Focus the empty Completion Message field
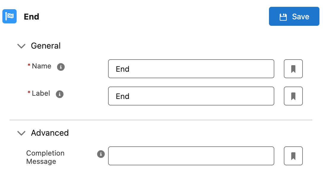Screen dimensions: 323x176 click(191, 156)
